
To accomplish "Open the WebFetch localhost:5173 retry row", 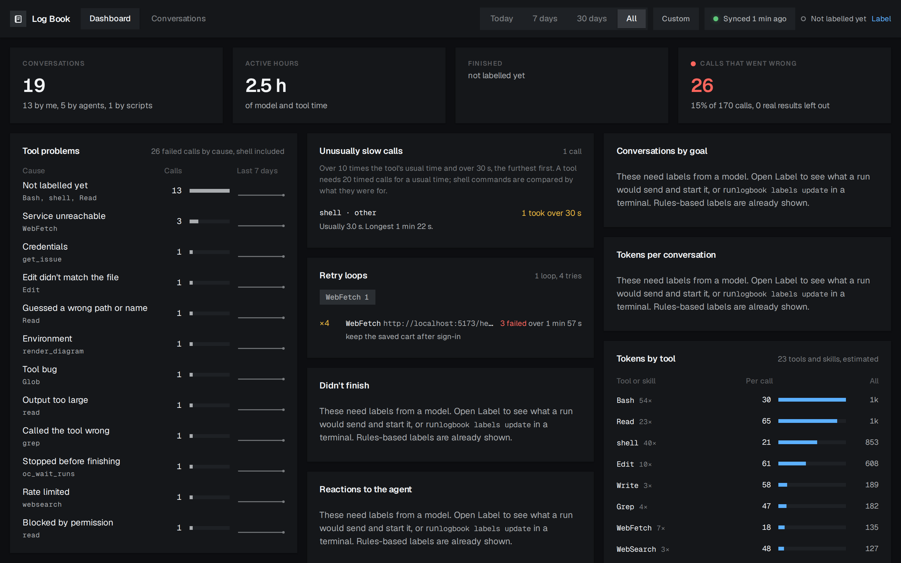I will coord(450,330).
